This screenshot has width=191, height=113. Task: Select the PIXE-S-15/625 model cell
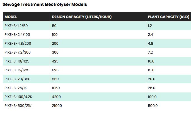[x=17, y=70]
